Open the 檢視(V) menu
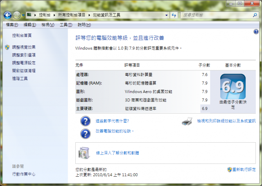This screenshot has width=262, height=186. coord(48,25)
